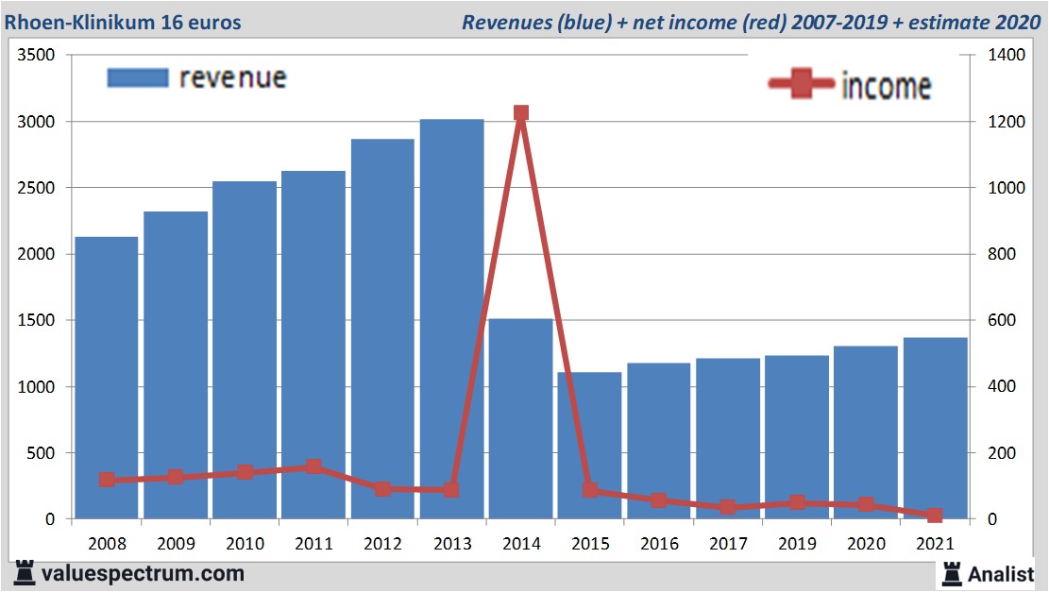Click the left axis value 2500
Screen dimensions: 1049x592
pyautogui.click(x=36, y=188)
